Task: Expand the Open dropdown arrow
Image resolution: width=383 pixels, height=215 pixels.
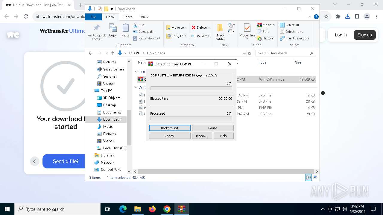Action: pos(273,25)
